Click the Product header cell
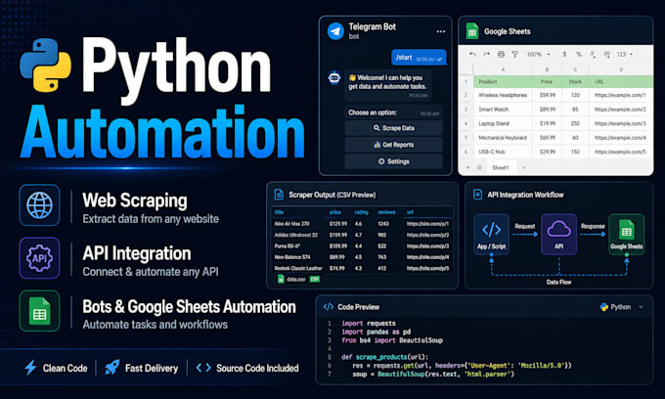 (x=503, y=81)
